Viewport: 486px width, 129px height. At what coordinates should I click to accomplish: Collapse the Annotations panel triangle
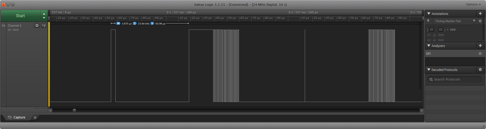429,14
